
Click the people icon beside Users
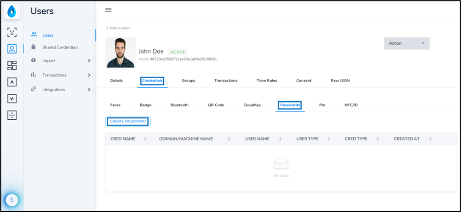(34, 34)
